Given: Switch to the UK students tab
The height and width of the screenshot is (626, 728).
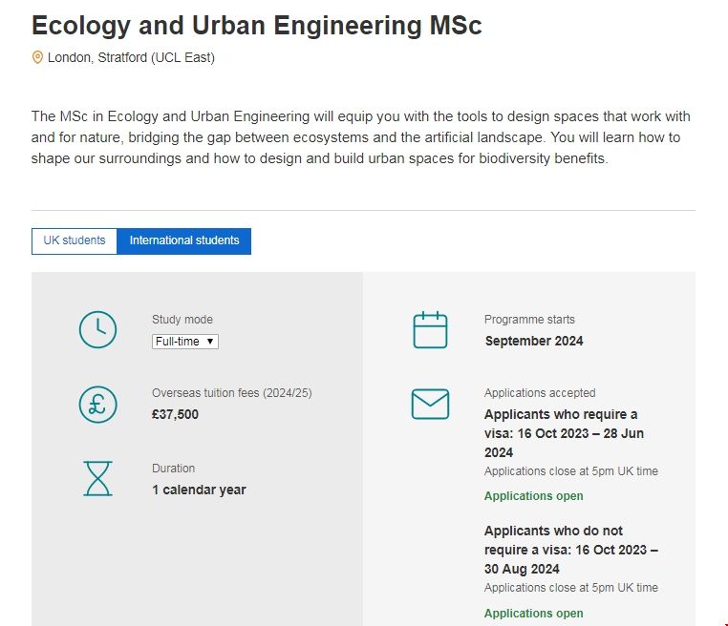Looking at the screenshot, I should point(75,240).
